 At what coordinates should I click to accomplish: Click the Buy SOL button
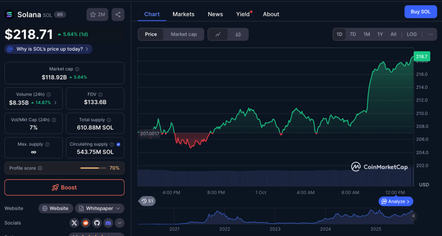(420, 12)
